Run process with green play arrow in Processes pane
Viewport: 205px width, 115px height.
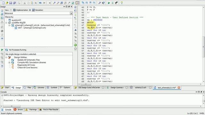(x=2, y=50)
